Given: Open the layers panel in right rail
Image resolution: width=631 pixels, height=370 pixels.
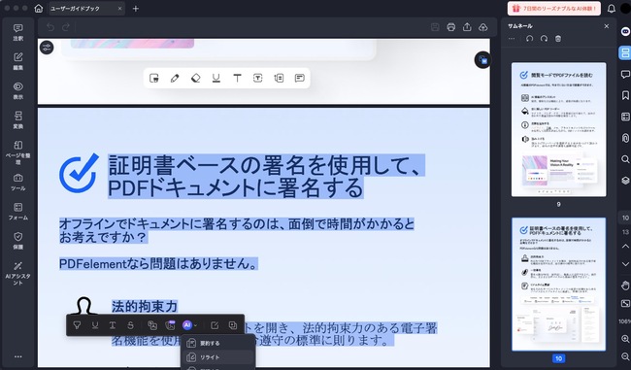Looking at the screenshot, I should point(625,180).
